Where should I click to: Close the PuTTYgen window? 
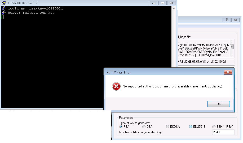(x=235, y=20)
